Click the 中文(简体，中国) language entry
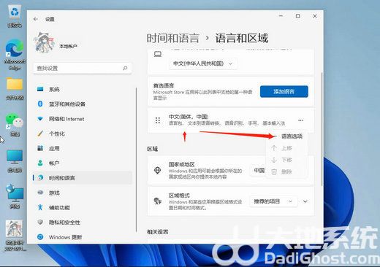Viewport: 380px width, 267px height. tap(230, 120)
